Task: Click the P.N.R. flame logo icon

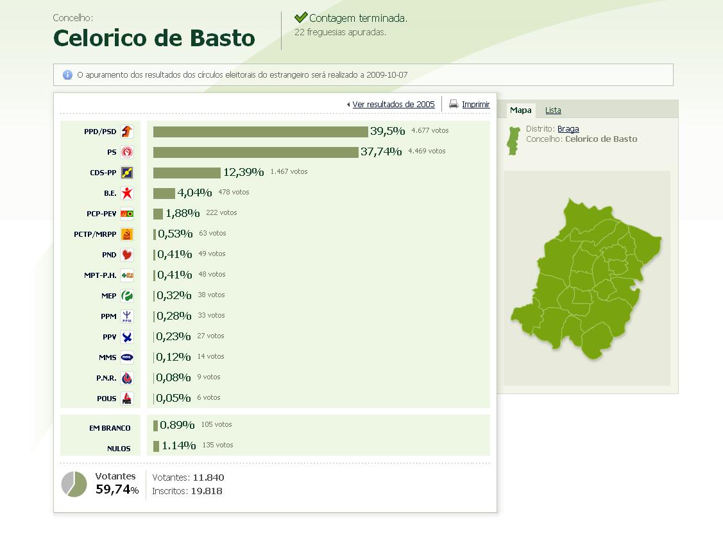Action: click(x=127, y=377)
